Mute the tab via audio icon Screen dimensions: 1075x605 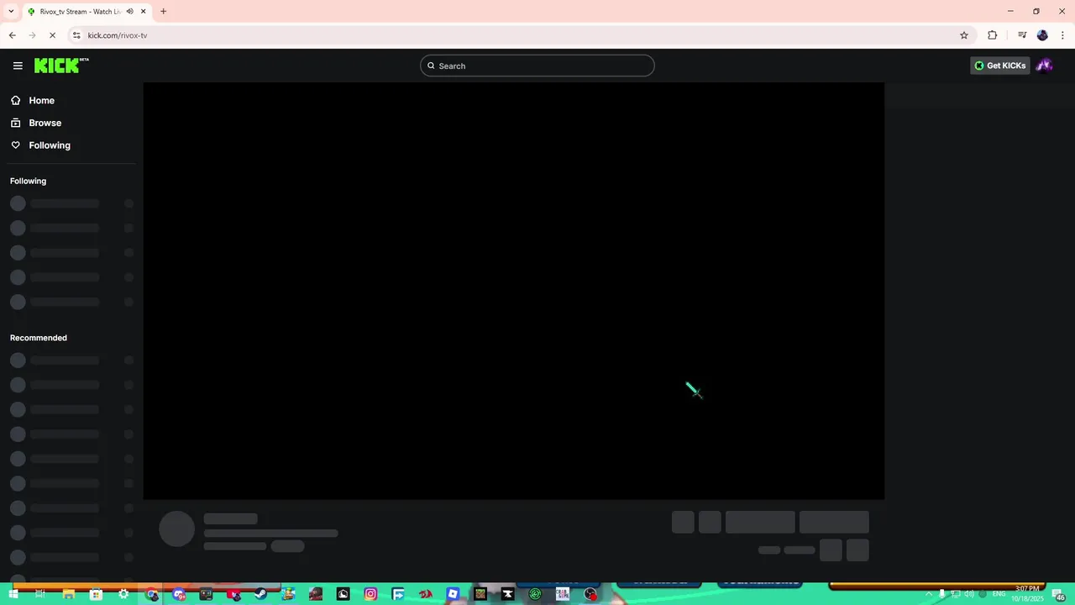pos(129,12)
